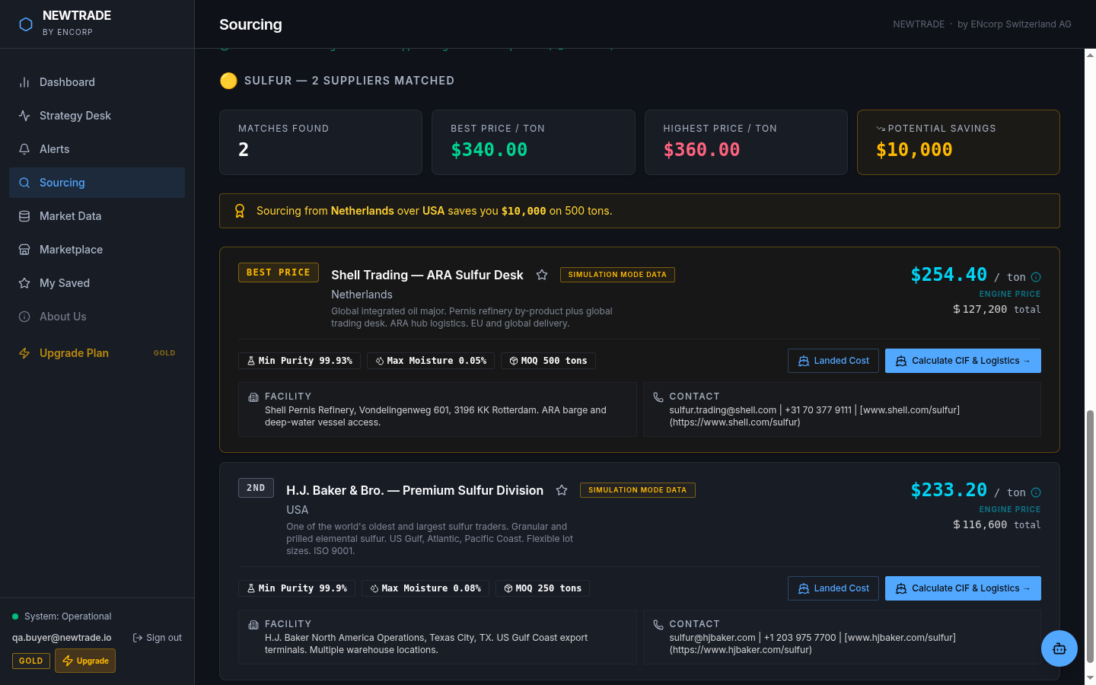Open the chatbot assistant floating button
1096x685 pixels.
pyautogui.click(x=1059, y=648)
